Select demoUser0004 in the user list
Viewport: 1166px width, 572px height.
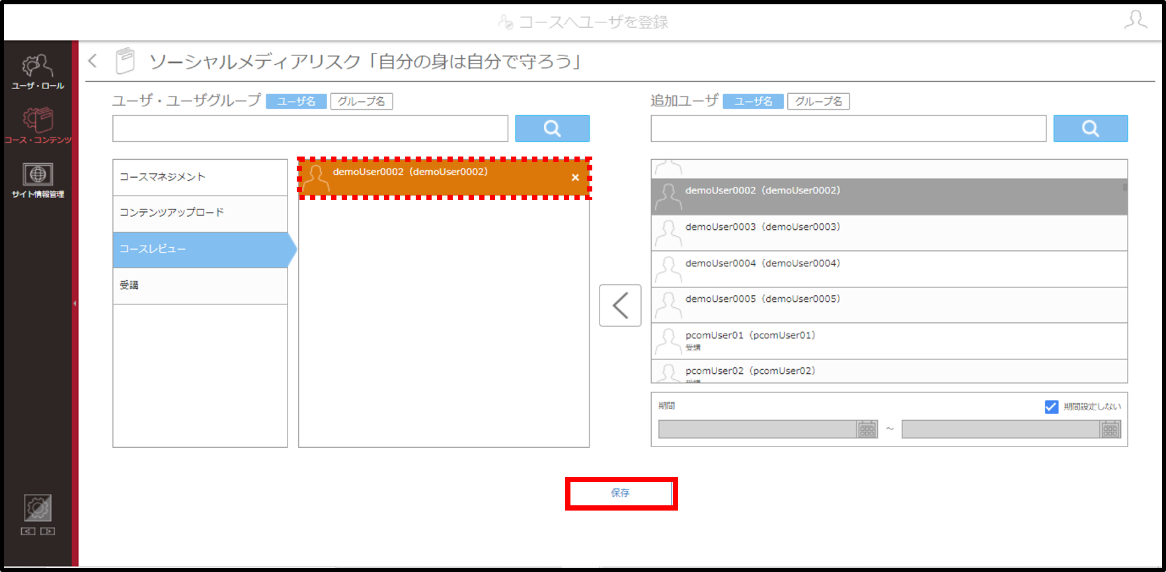889,269
